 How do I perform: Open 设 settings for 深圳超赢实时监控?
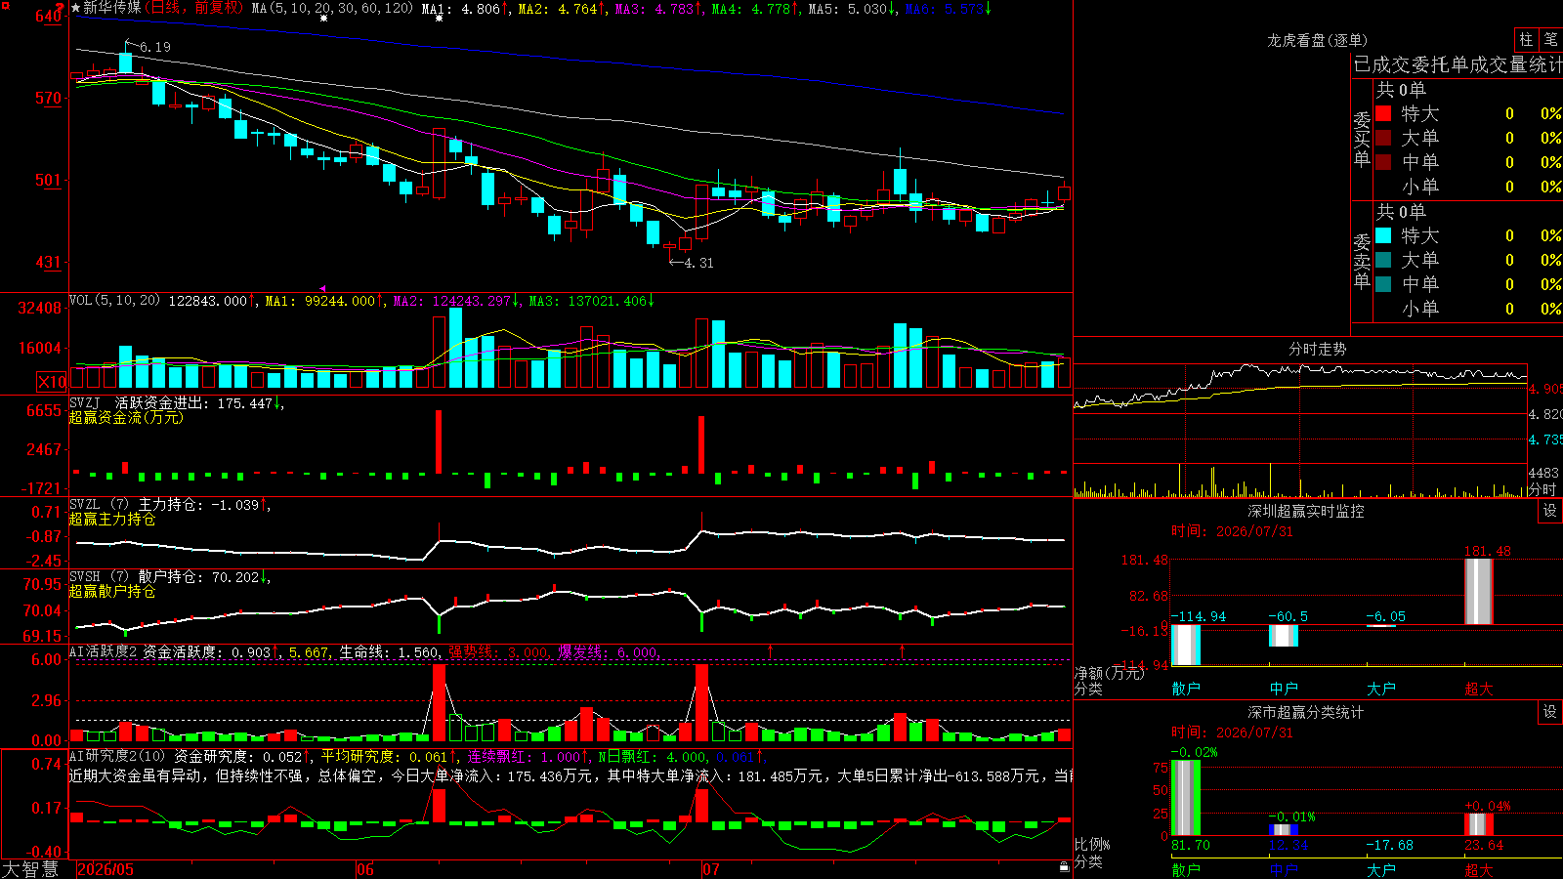pos(1550,511)
